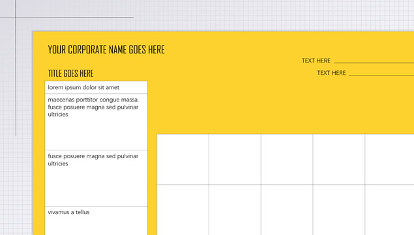Select the corporate name heading text
This screenshot has height=235, width=414.
click(x=106, y=49)
